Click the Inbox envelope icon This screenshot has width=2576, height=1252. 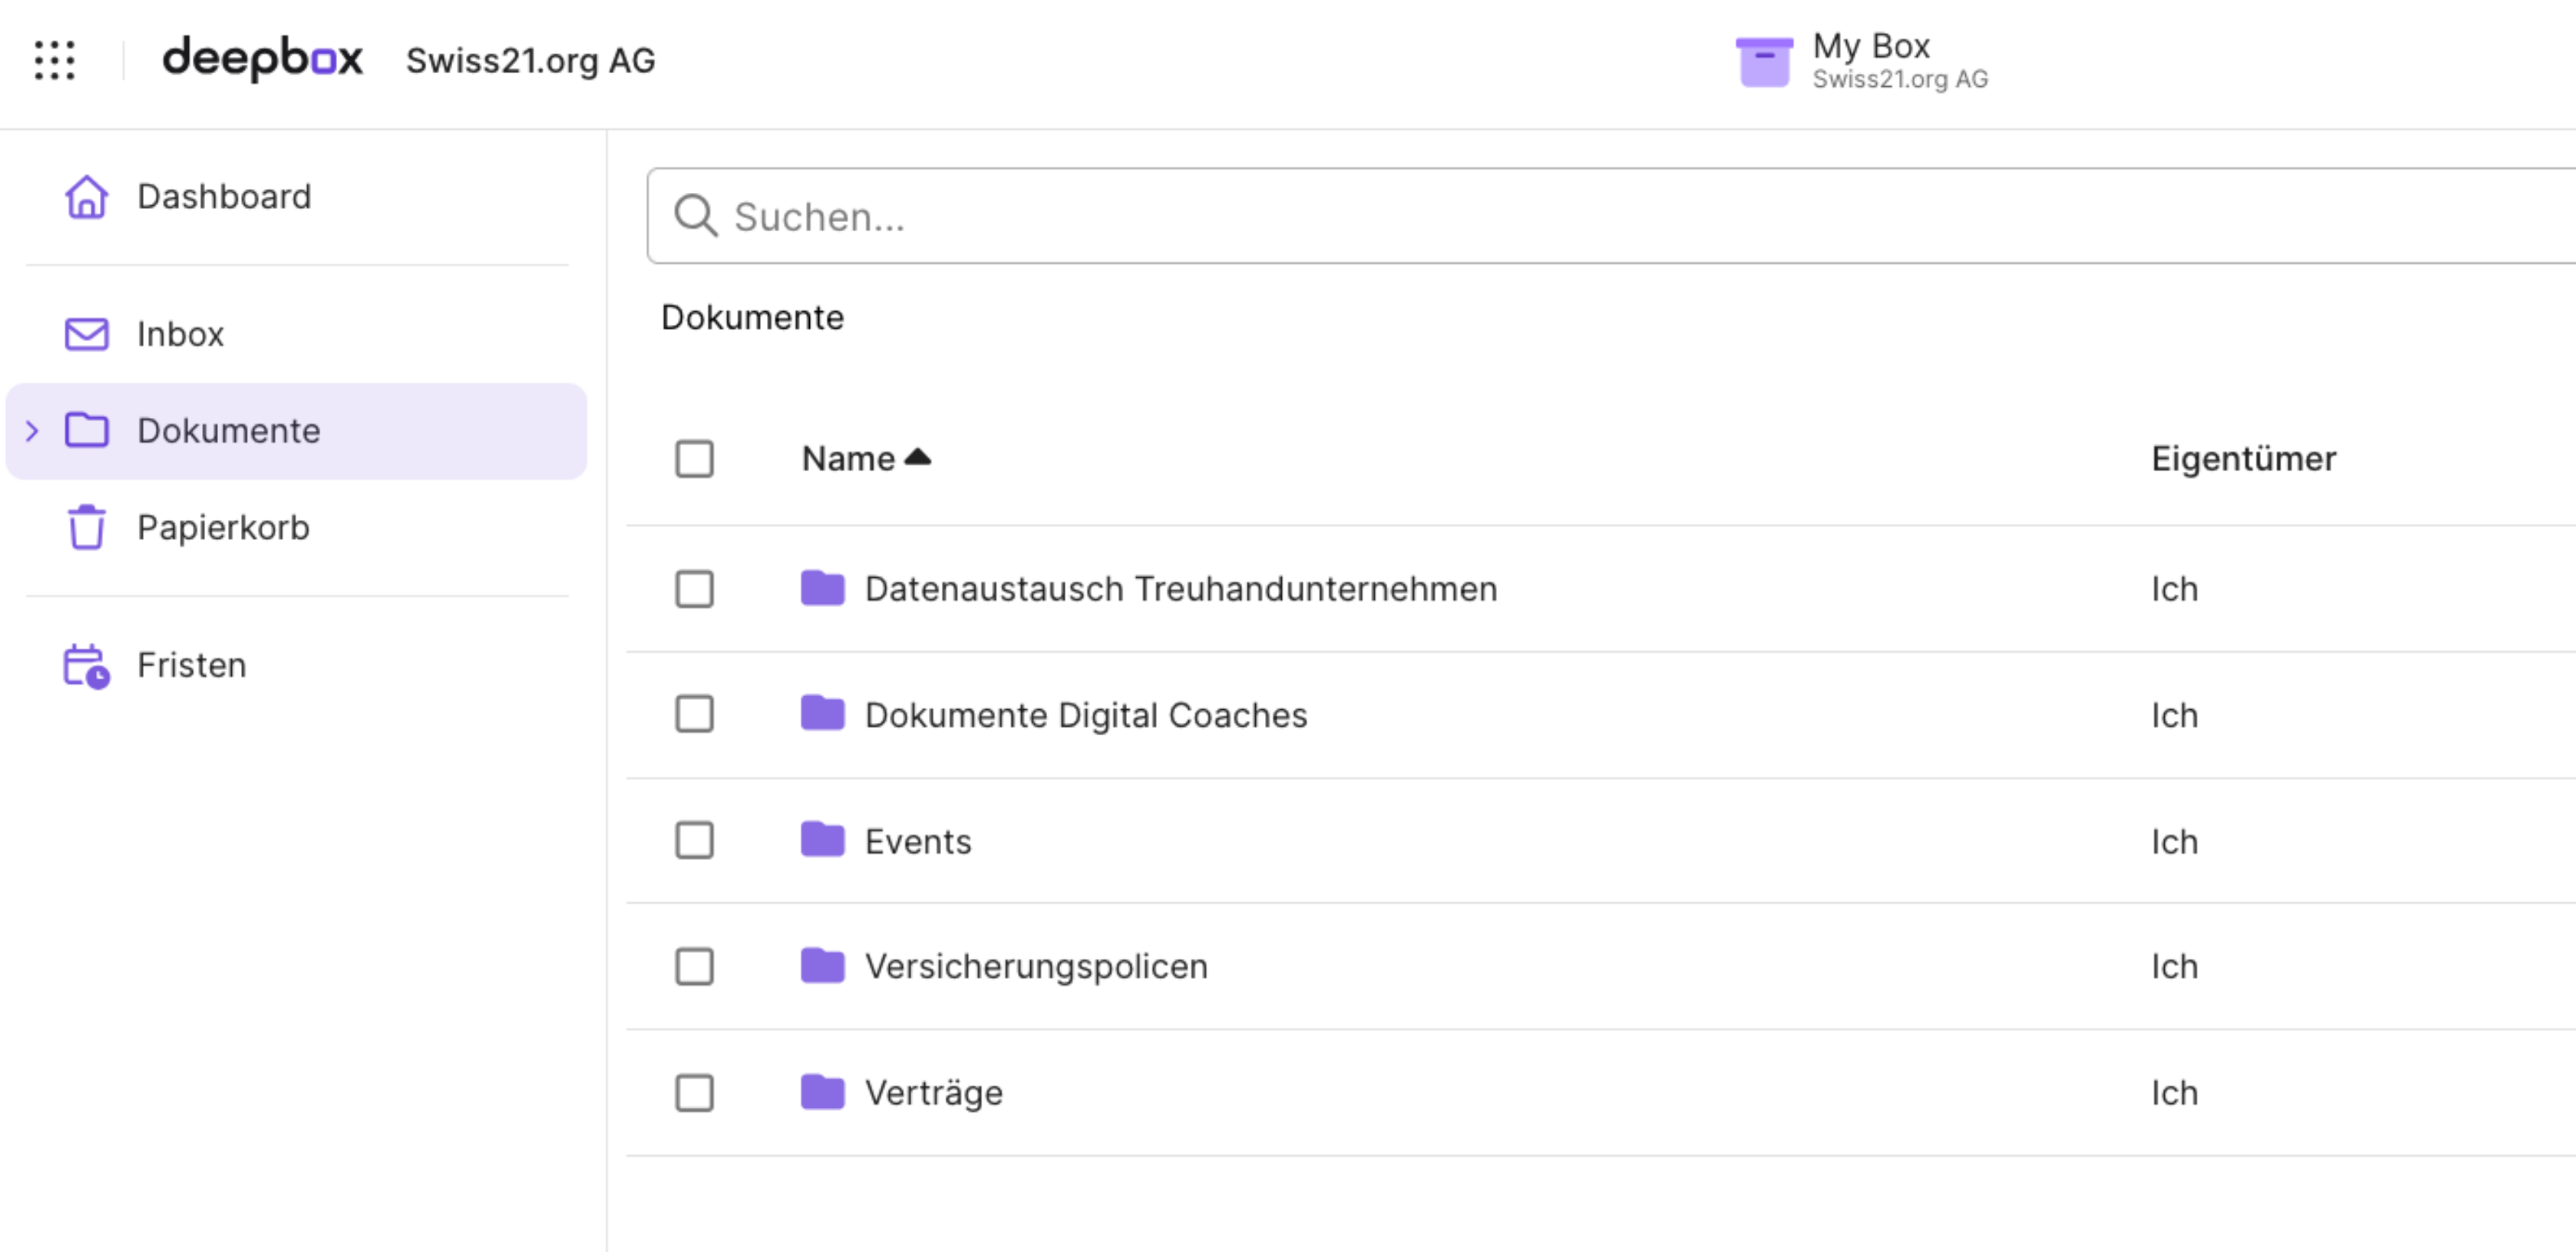tap(87, 334)
